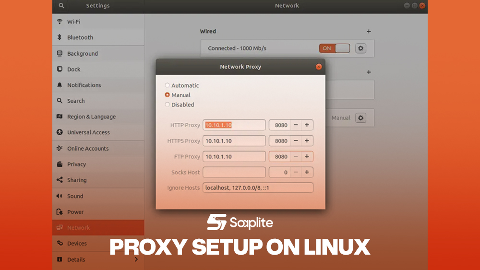Click the Sound speaker icon
Screen dimensions: 480x270
coord(60,196)
